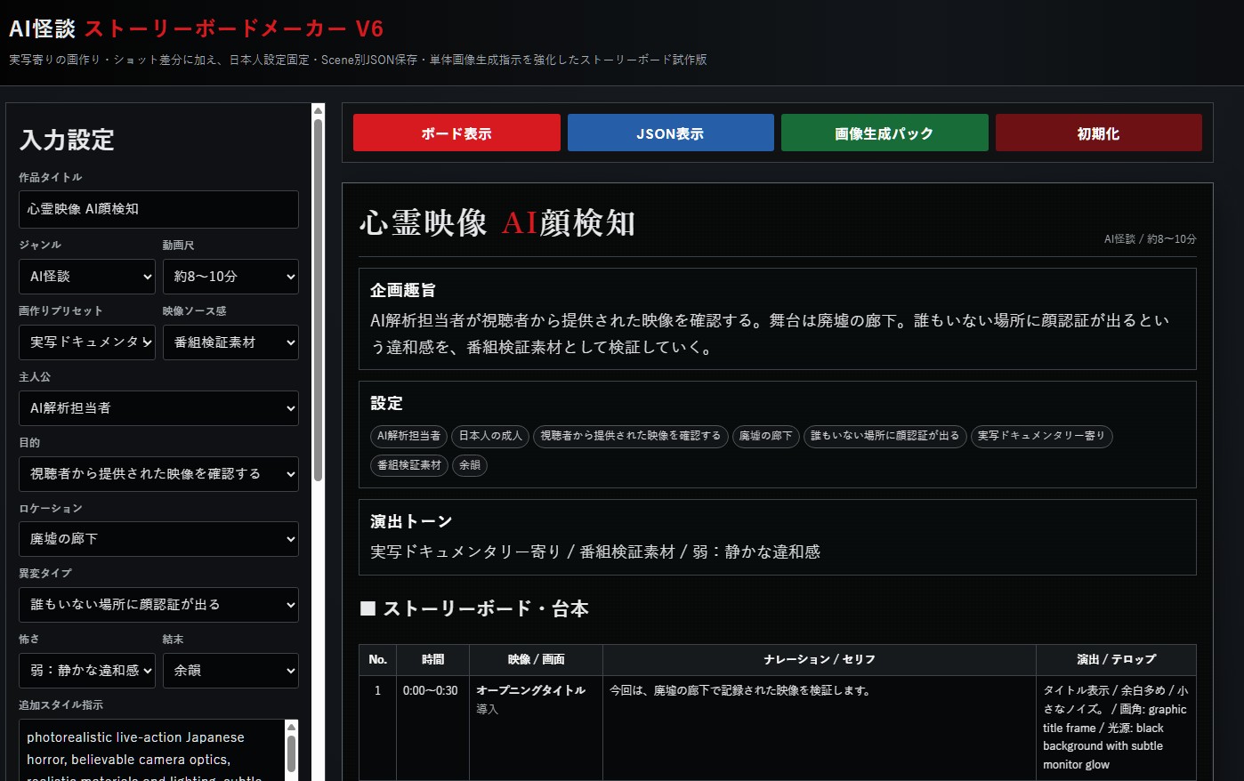
Task: Click the 入力設定 panel heading
Action: [67, 140]
